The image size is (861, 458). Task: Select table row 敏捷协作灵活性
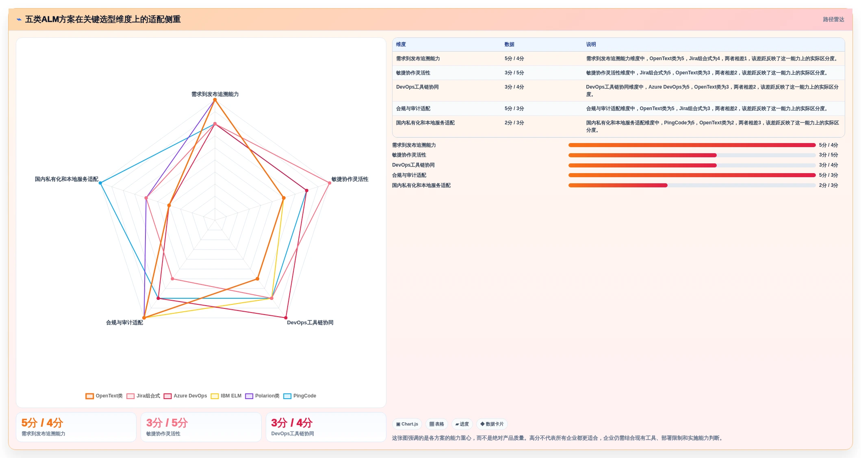click(618, 73)
